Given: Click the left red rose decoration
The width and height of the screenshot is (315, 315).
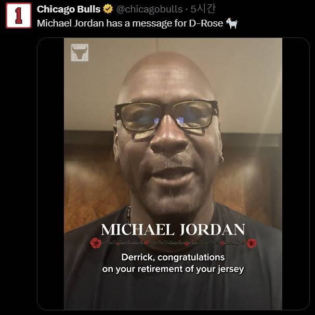Looking at the screenshot, I should [x=96, y=243].
